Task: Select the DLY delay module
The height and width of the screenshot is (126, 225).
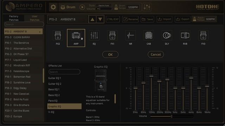Action: [x=167, y=38]
